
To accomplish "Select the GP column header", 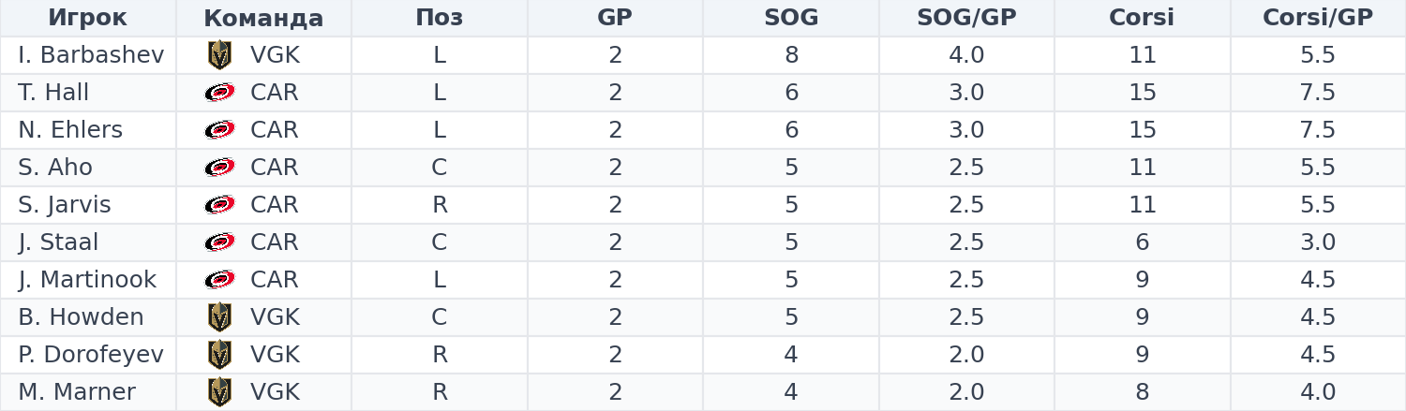I will (615, 18).
